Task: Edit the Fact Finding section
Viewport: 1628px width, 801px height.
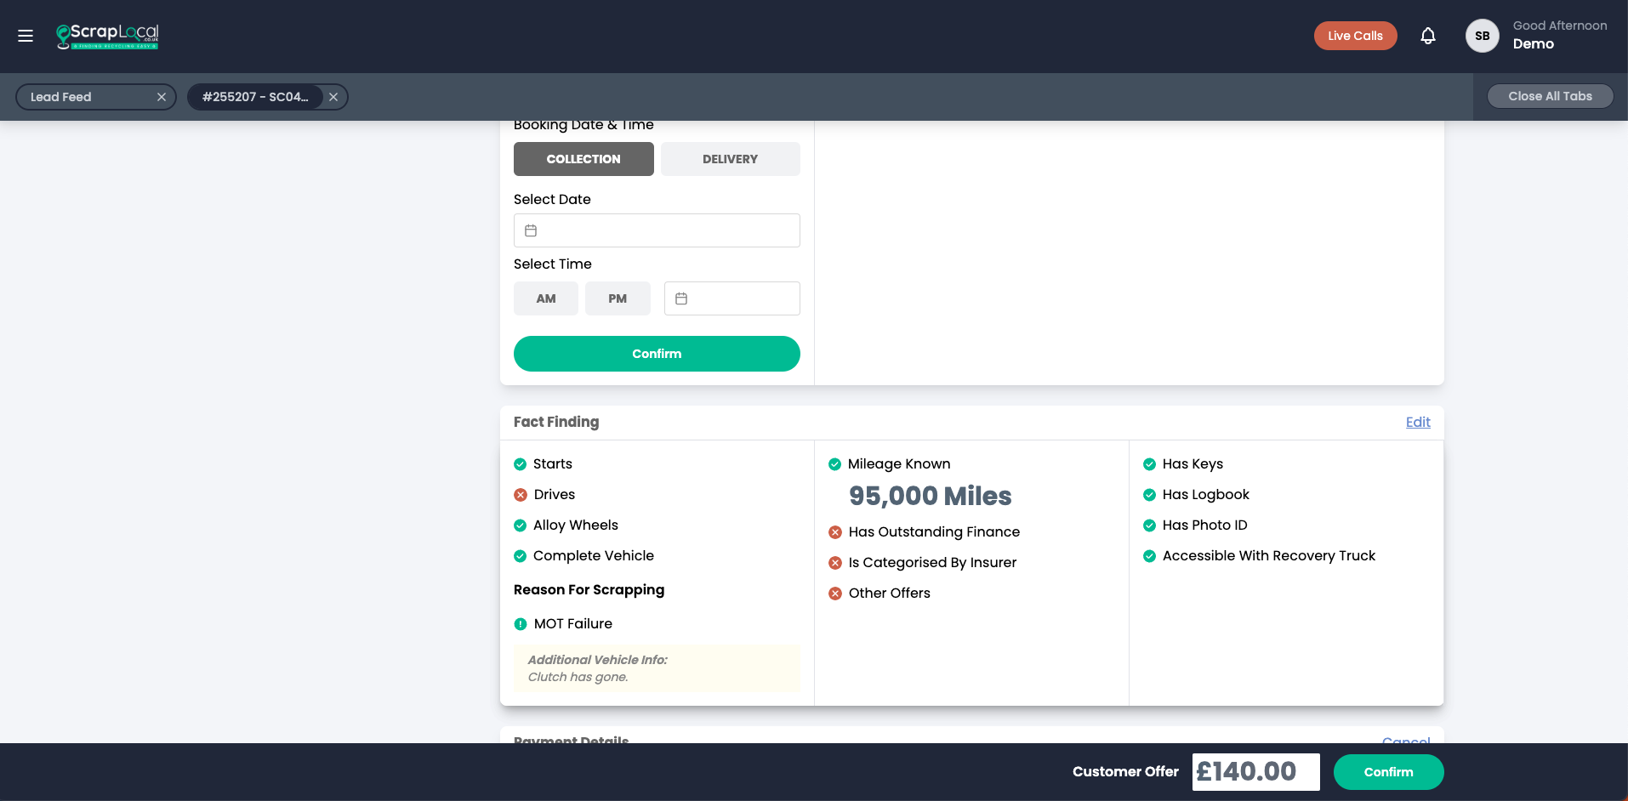Action: [1417, 422]
